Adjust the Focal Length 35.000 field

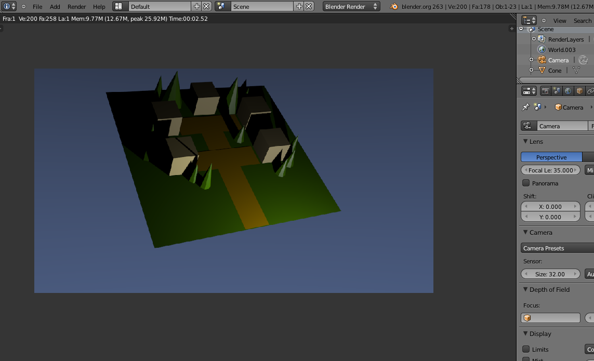(x=550, y=170)
